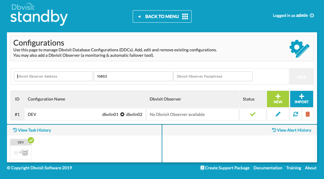The height and width of the screenshot is (179, 324).
Task: Click the Dbvisit Observer Passphrase field
Action: coord(213,76)
